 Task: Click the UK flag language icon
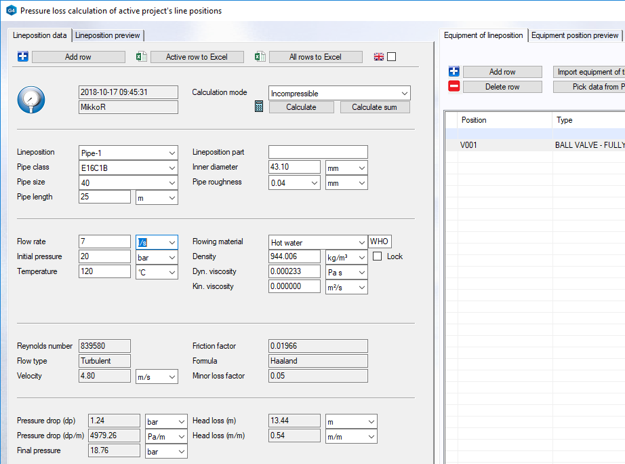379,57
